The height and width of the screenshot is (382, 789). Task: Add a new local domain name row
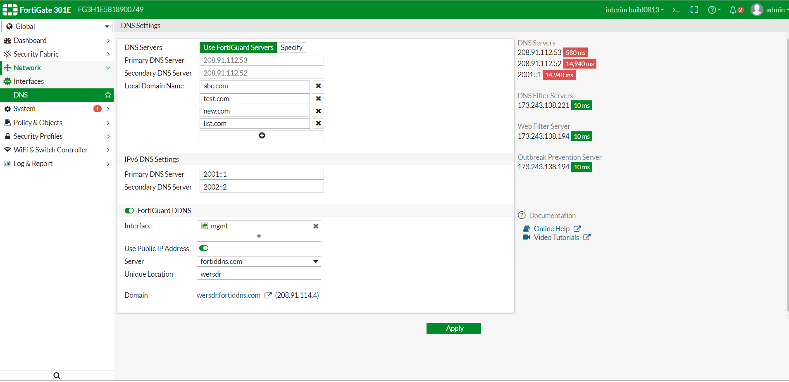(262, 136)
